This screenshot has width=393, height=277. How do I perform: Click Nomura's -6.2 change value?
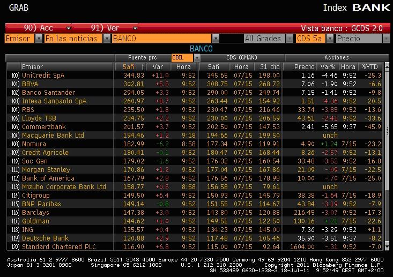pyautogui.click(x=162, y=144)
